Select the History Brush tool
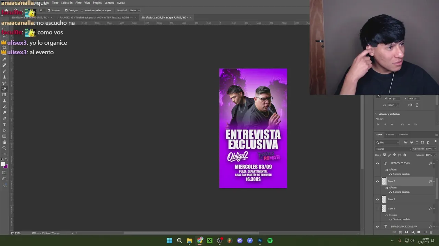 [x=4, y=83]
